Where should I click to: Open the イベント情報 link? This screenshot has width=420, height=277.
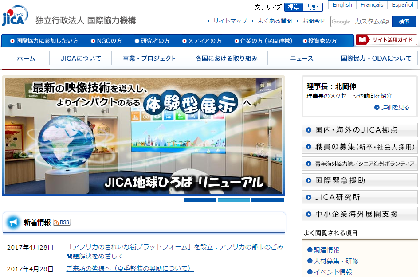tap(333, 272)
